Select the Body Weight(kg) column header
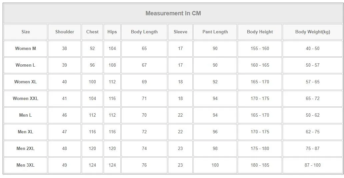Image resolution: width=344 pixels, height=178 pixels. tap(313, 32)
